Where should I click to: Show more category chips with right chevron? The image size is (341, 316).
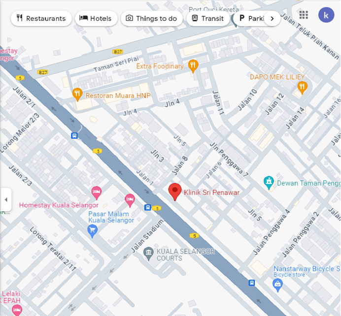(272, 19)
